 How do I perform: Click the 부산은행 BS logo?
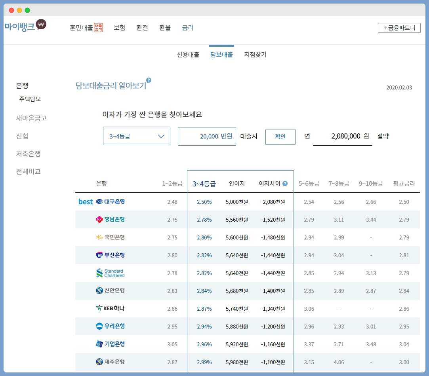(x=99, y=255)
